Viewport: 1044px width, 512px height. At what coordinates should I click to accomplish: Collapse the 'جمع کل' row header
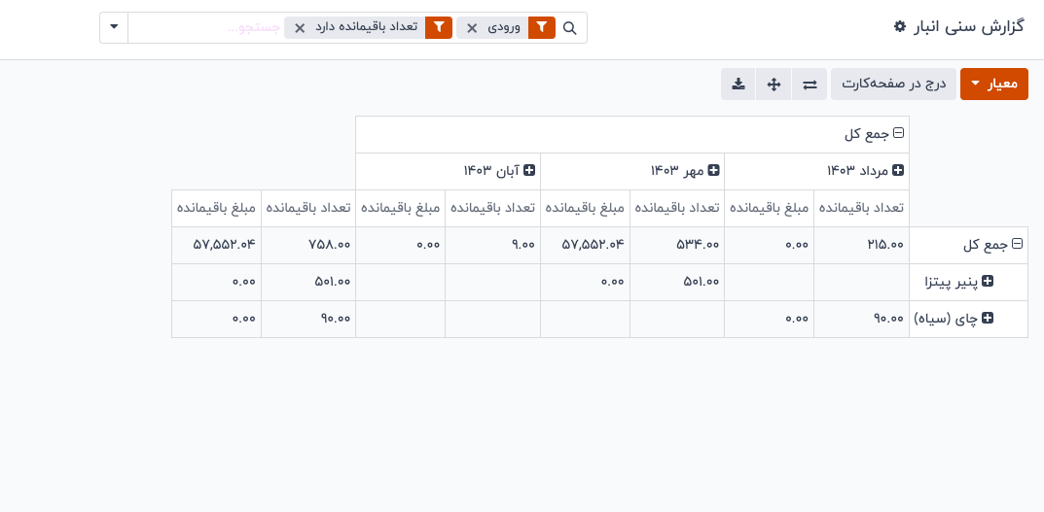click(x=1018, y=245)
